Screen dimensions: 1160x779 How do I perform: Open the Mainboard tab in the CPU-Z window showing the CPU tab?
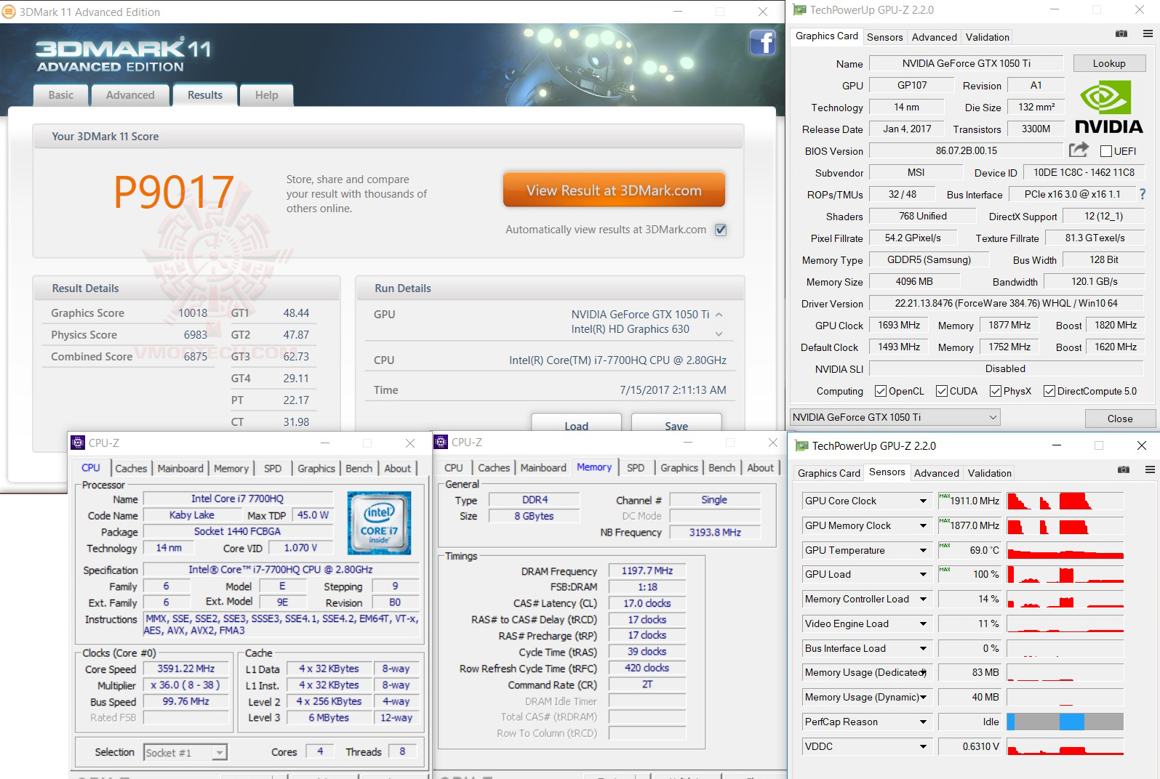click(180, 469)
